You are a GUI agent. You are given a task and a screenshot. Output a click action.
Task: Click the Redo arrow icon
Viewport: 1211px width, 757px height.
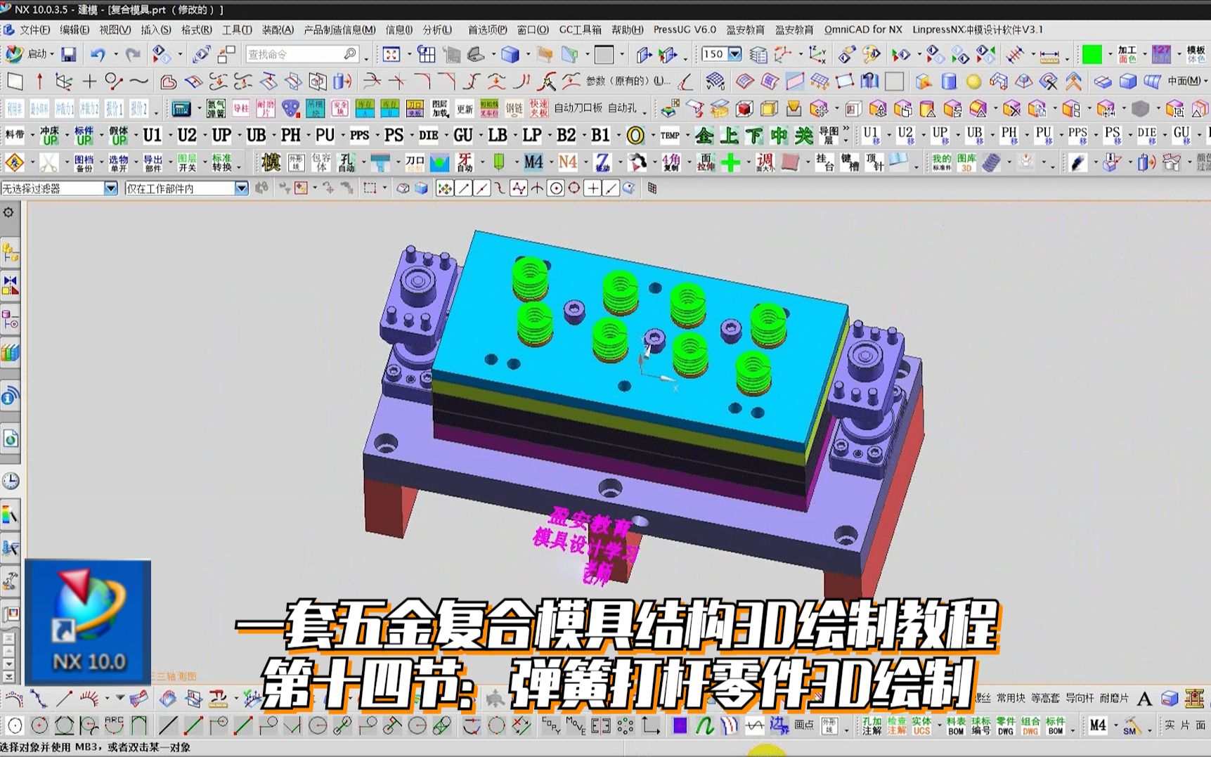click(x=133, y=54)
